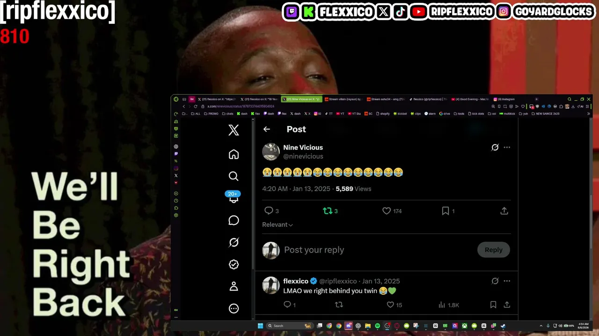
Task: Open flexxico name on the reply
Action: [x=296, y=281]
